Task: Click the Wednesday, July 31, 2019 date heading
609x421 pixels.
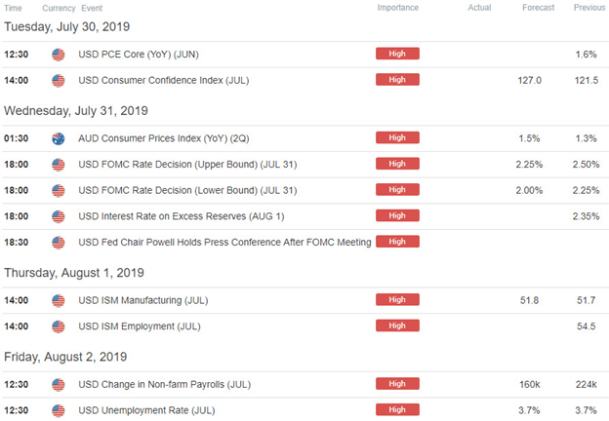Action: coord(76,111)
